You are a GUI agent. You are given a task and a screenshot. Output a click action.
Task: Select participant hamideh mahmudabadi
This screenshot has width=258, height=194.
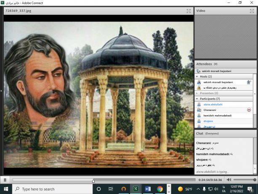[223, 116]
